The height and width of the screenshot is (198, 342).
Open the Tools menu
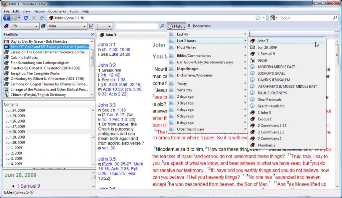(73, 11)
